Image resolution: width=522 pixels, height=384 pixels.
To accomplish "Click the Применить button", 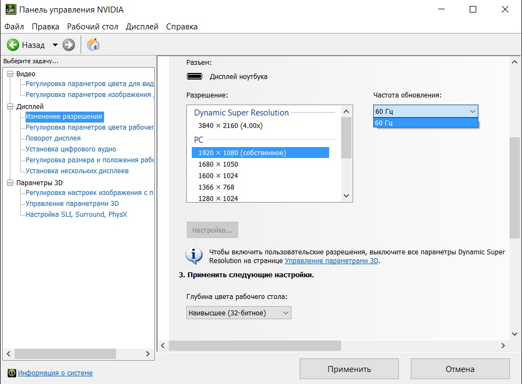I will coord(349,369).
